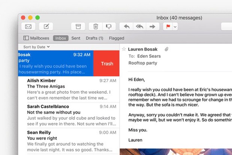
Task: Open Drafts (1) mailbox
Action: [94, 38]
